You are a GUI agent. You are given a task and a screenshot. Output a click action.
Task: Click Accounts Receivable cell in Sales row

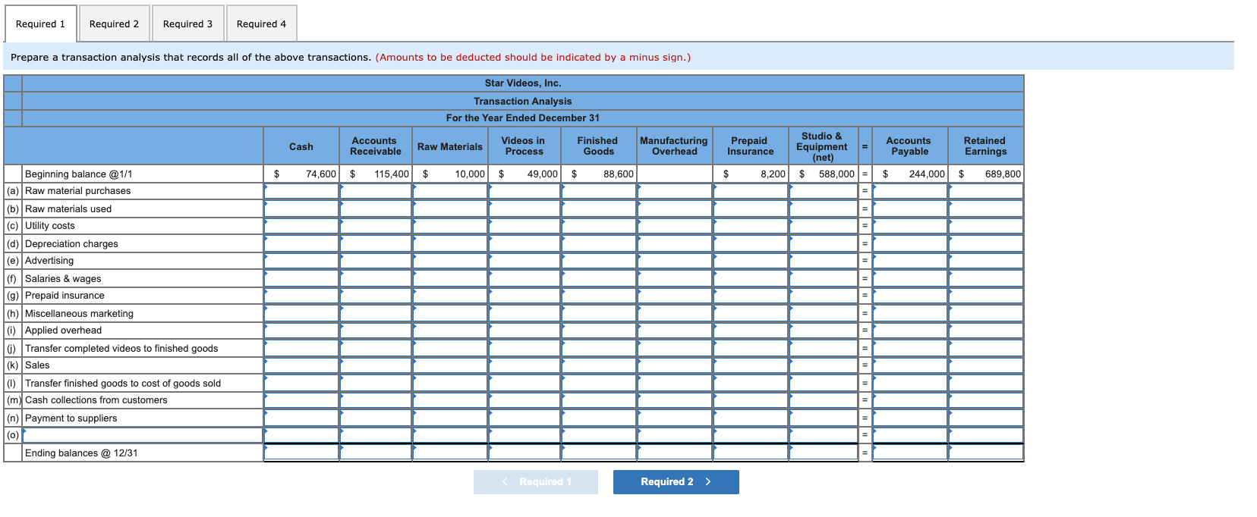(x=376, y=365)
